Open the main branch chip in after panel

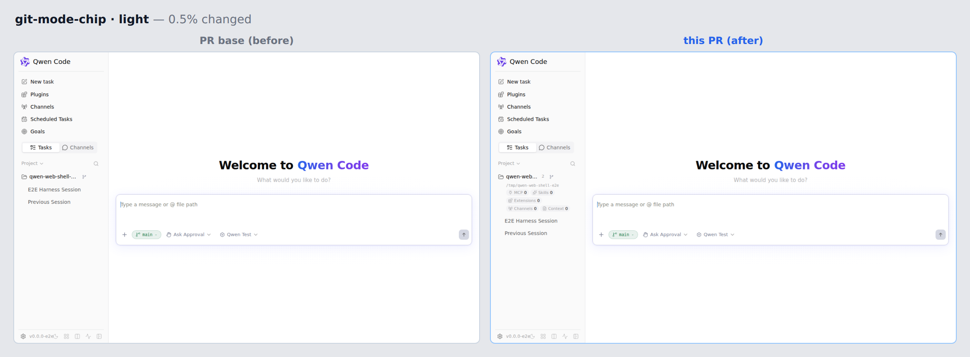point(623,235)
